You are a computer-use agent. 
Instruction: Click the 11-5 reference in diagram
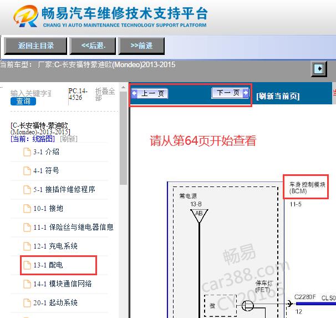tap(296, 204)
